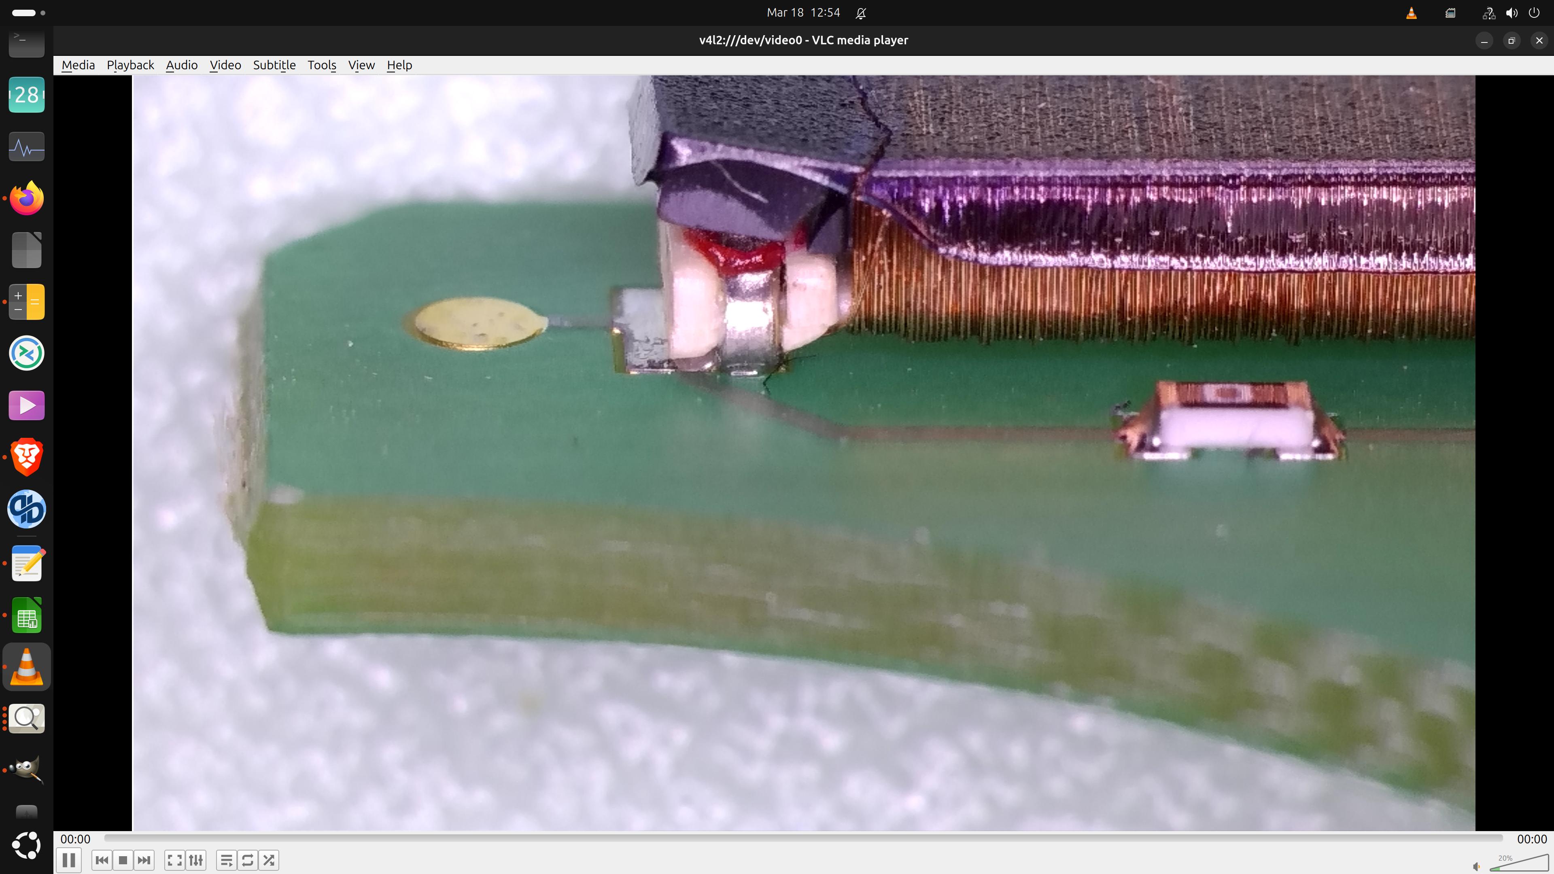Open system volume indicator in top bar
Screen dimensions: 1554x874
1512,13
